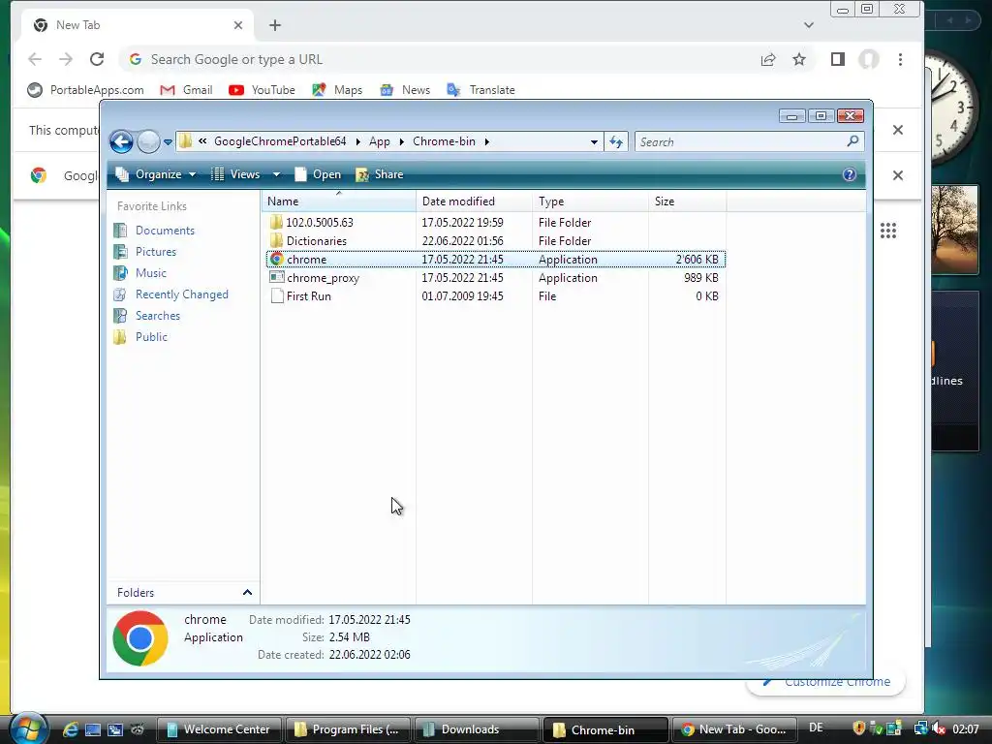The width and height of the screenshot is (992, 744).
Task: Open Chrome profile avatar
Action: coord(869,59)
